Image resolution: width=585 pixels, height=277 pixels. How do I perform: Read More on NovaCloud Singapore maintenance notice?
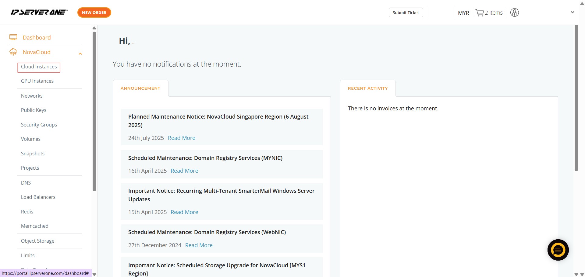pyautogui.click(x=182, y=138)
